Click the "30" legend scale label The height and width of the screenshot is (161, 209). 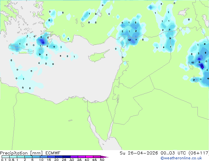(x=72, y=160)
